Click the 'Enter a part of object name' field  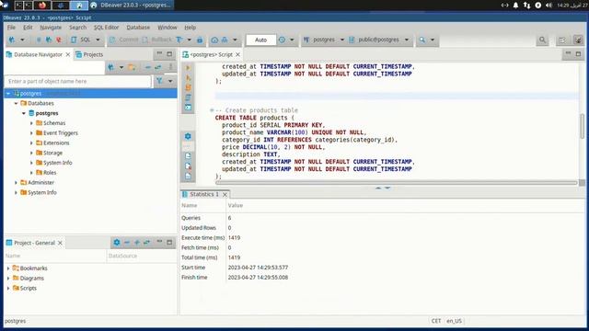77,81
